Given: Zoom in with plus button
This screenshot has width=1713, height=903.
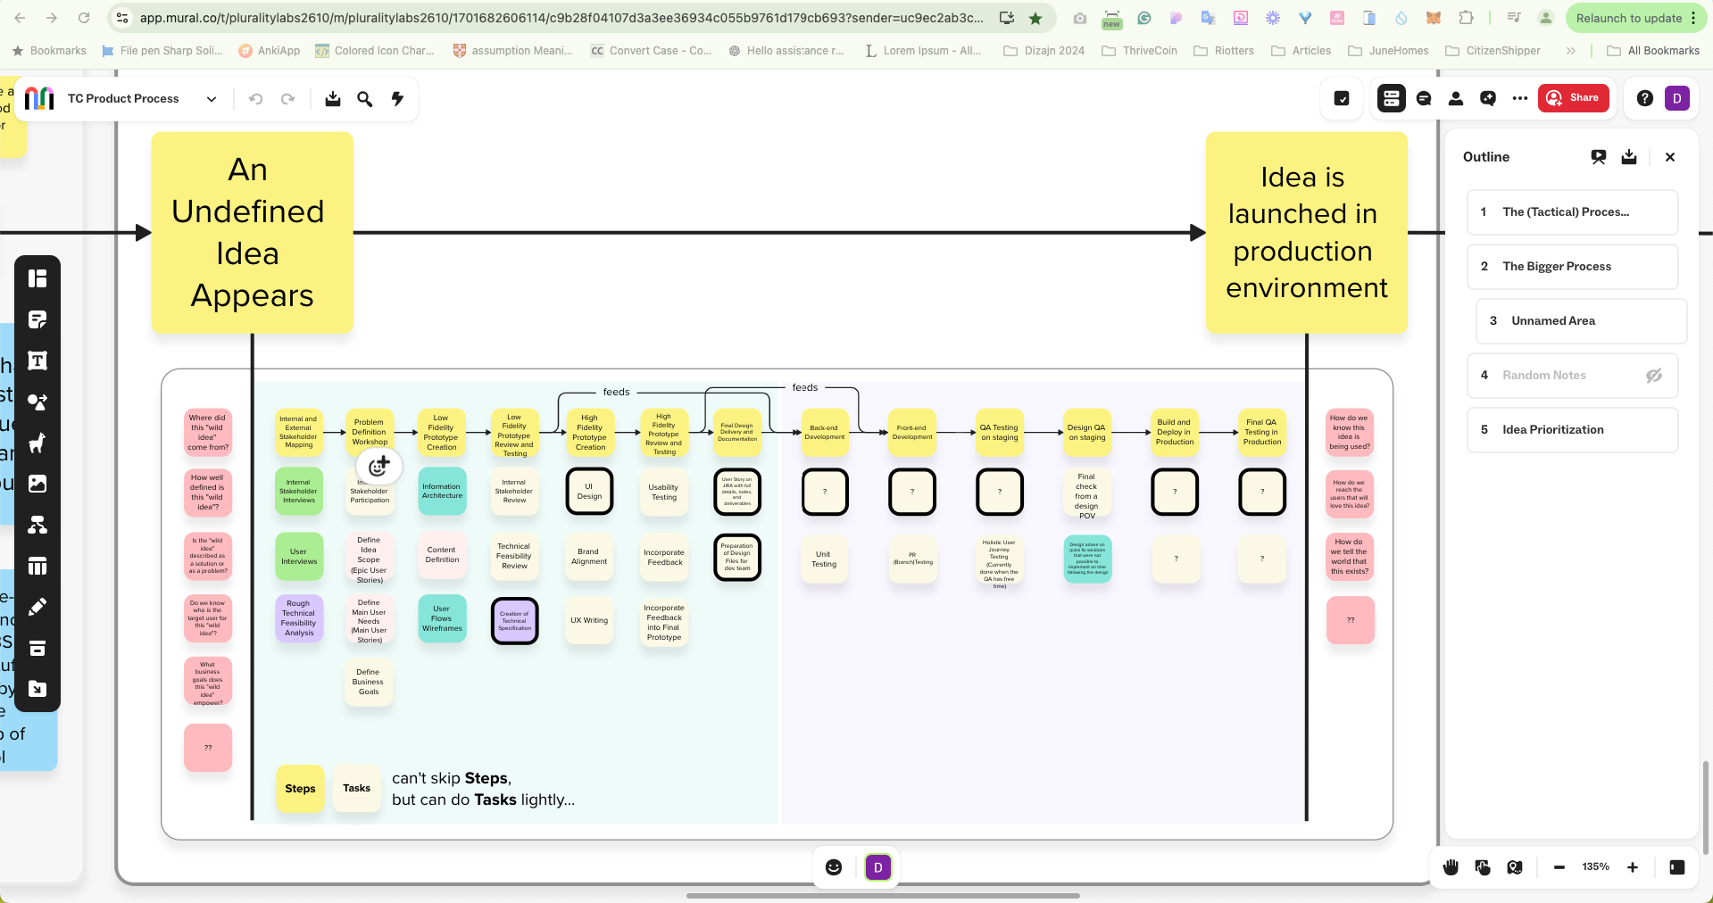Looking at the screenshot, I should [1633, 867].
